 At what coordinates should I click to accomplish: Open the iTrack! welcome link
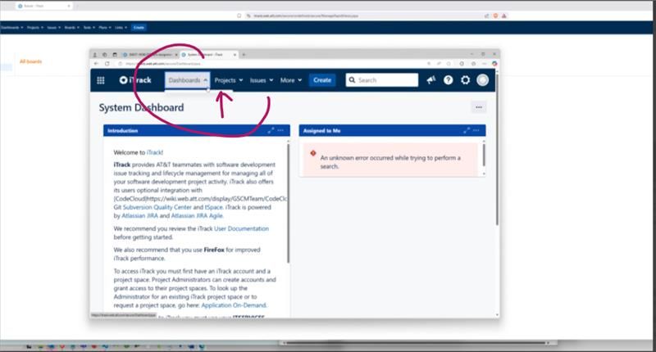(155, 152)
